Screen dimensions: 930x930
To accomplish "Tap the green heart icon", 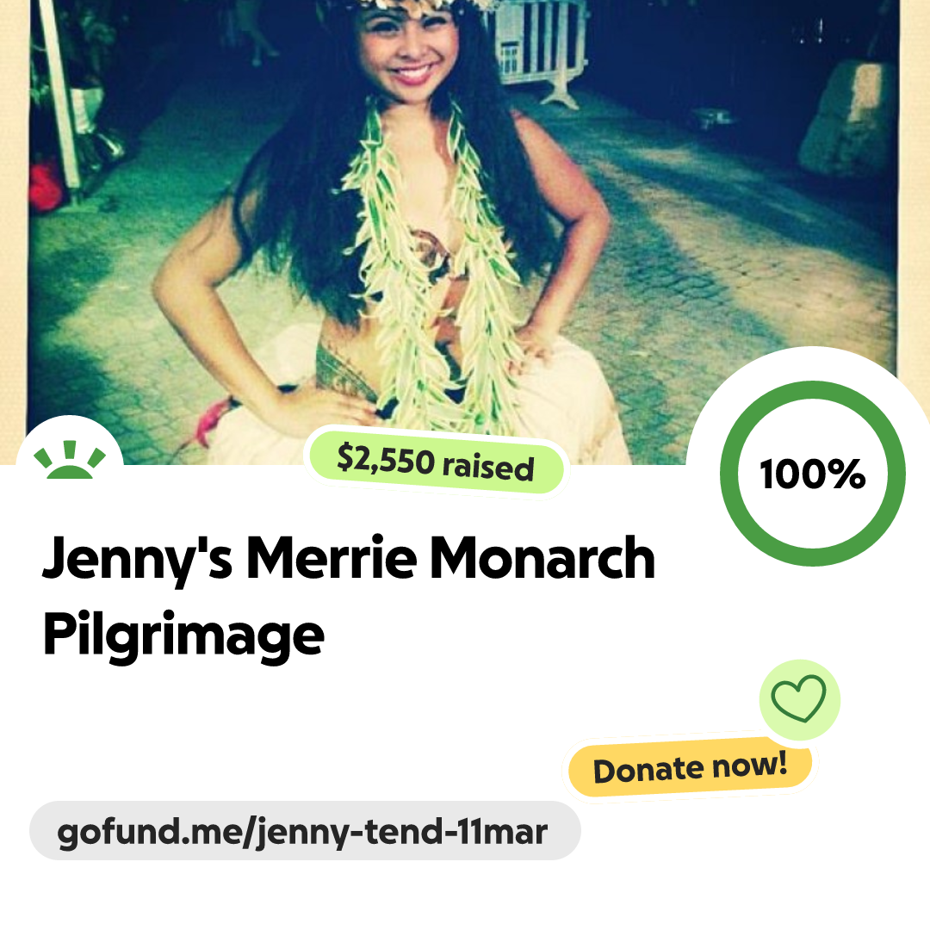I will tap(798, 699).
